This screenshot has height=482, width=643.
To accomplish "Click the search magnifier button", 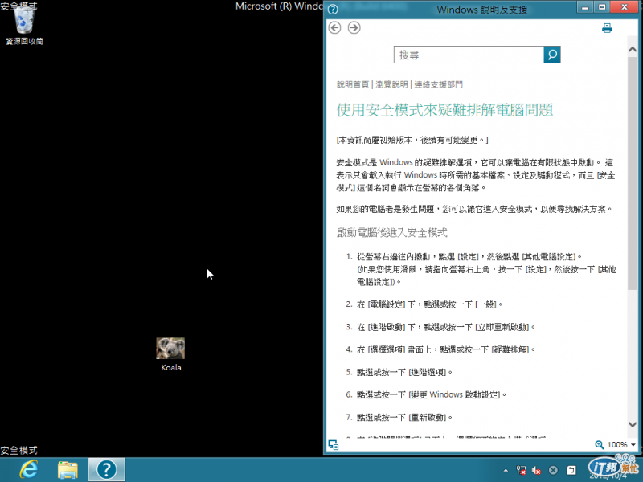I will [552, 55].
